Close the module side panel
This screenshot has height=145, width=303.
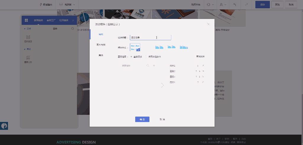73,20
